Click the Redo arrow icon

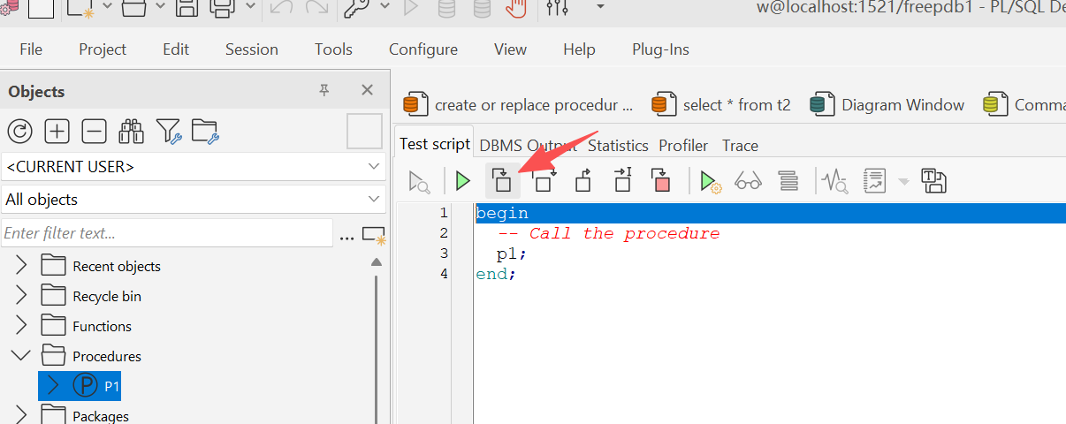click(x=316, y=8)
